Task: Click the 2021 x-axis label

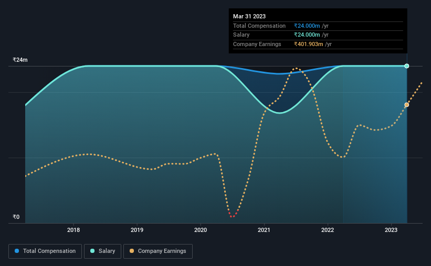Action: (264, 230)
